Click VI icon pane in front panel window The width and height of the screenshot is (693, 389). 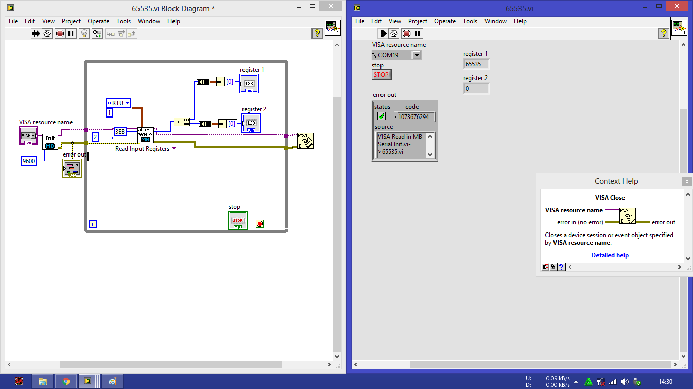pyautogui.click(x=679, y=27)
